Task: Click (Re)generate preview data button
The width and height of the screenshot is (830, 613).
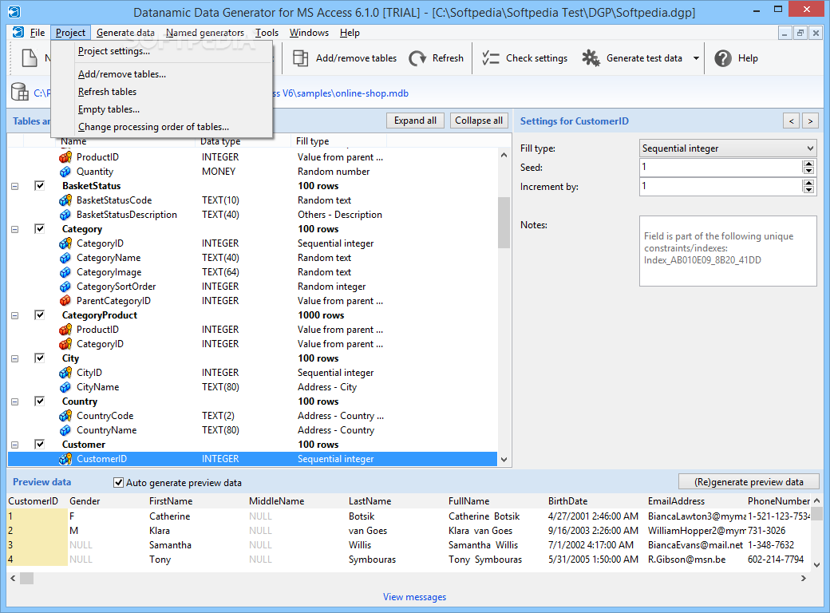Action: tap(749, 482)
